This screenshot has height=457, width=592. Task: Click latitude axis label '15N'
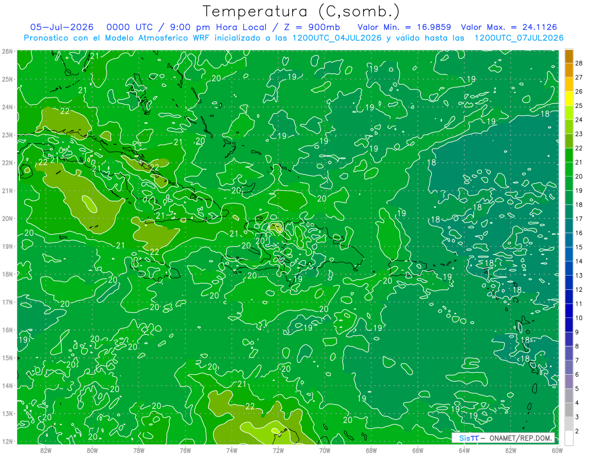[7, 357]
